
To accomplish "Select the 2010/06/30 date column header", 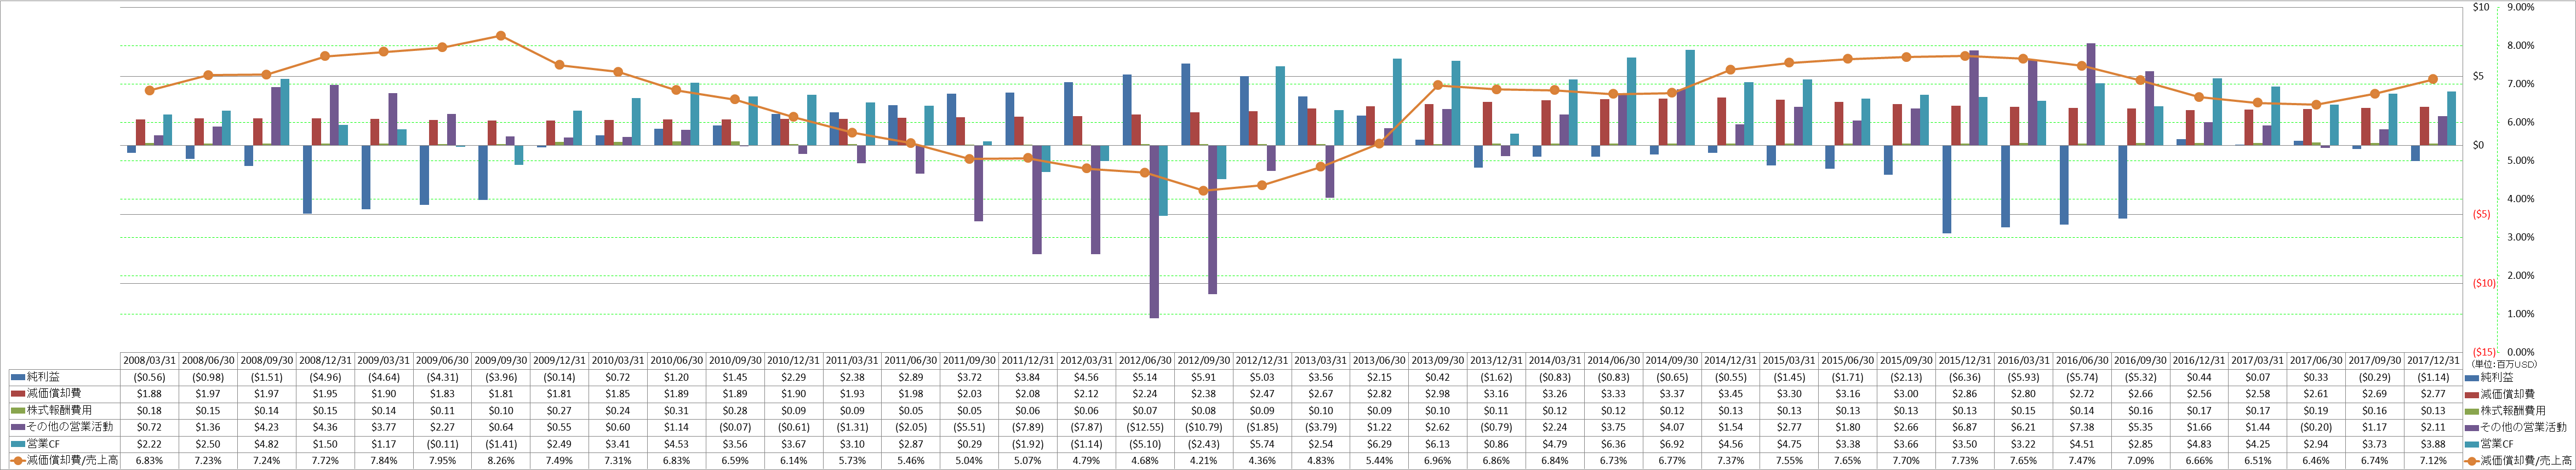I will (676, 360).
